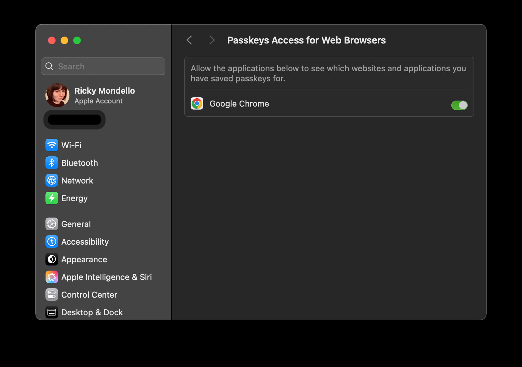Go forward using the right chevron
Image resolution: width=522 pixels, height=367 pixels.
coord(212,40)
